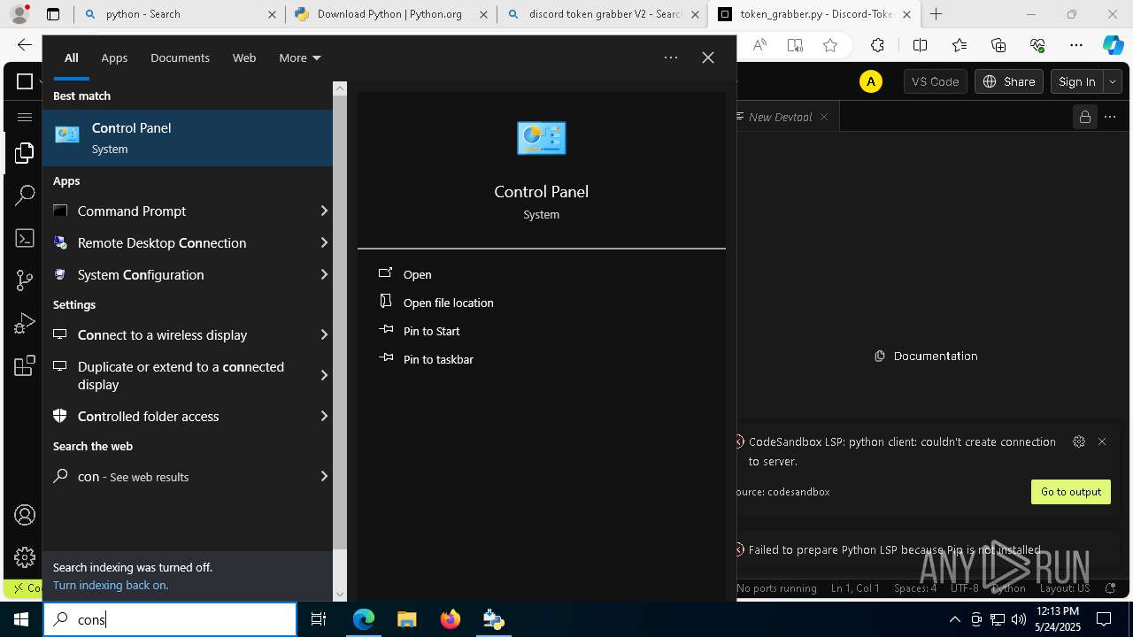
Task: Switch to the Web search filter
Action: (244, 58)
